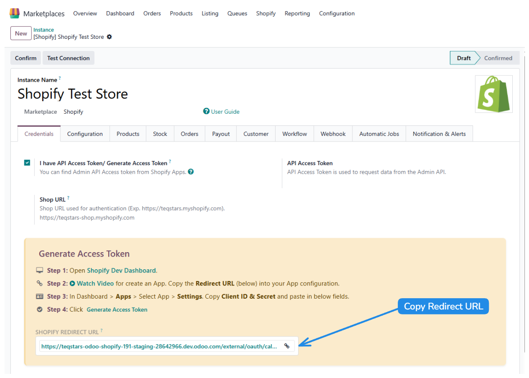Screen dimensions: 529x378
Task: Open the Shopify top menu
Action: pos(266,14)
